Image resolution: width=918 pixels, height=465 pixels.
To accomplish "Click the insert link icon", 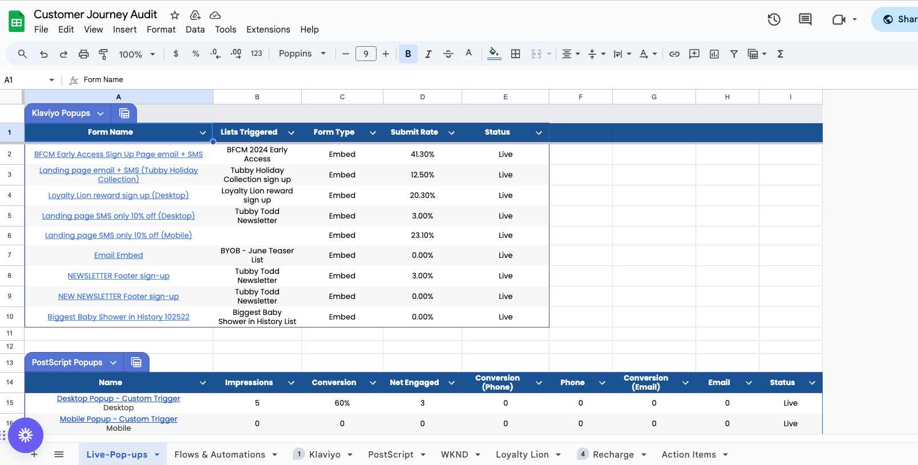I will coord(674,54).
